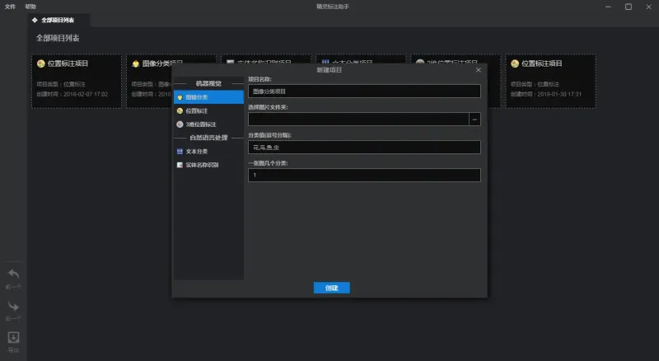This screenshot has width=659, height=361.
Task: Click the blue 创建 button
Action: [332, 288]
